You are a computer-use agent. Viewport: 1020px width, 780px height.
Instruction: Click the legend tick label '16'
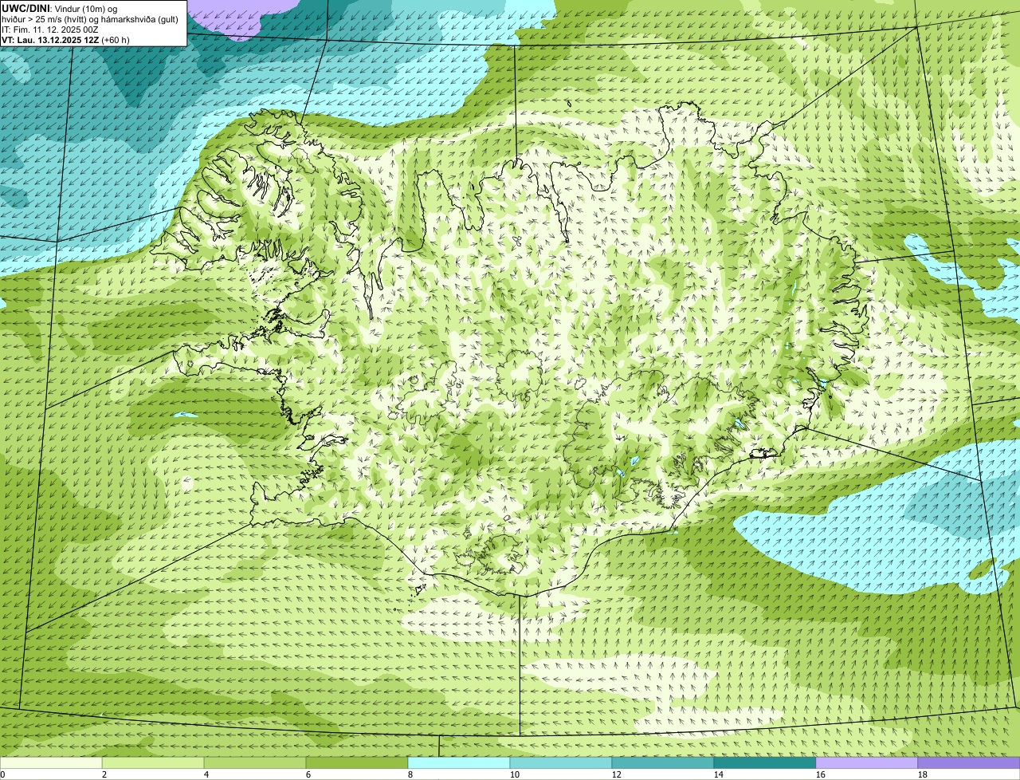tap(821, 774)
